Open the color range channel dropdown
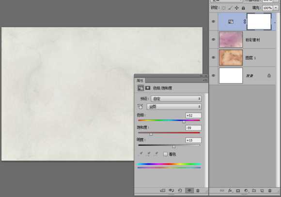 (174, 107)
